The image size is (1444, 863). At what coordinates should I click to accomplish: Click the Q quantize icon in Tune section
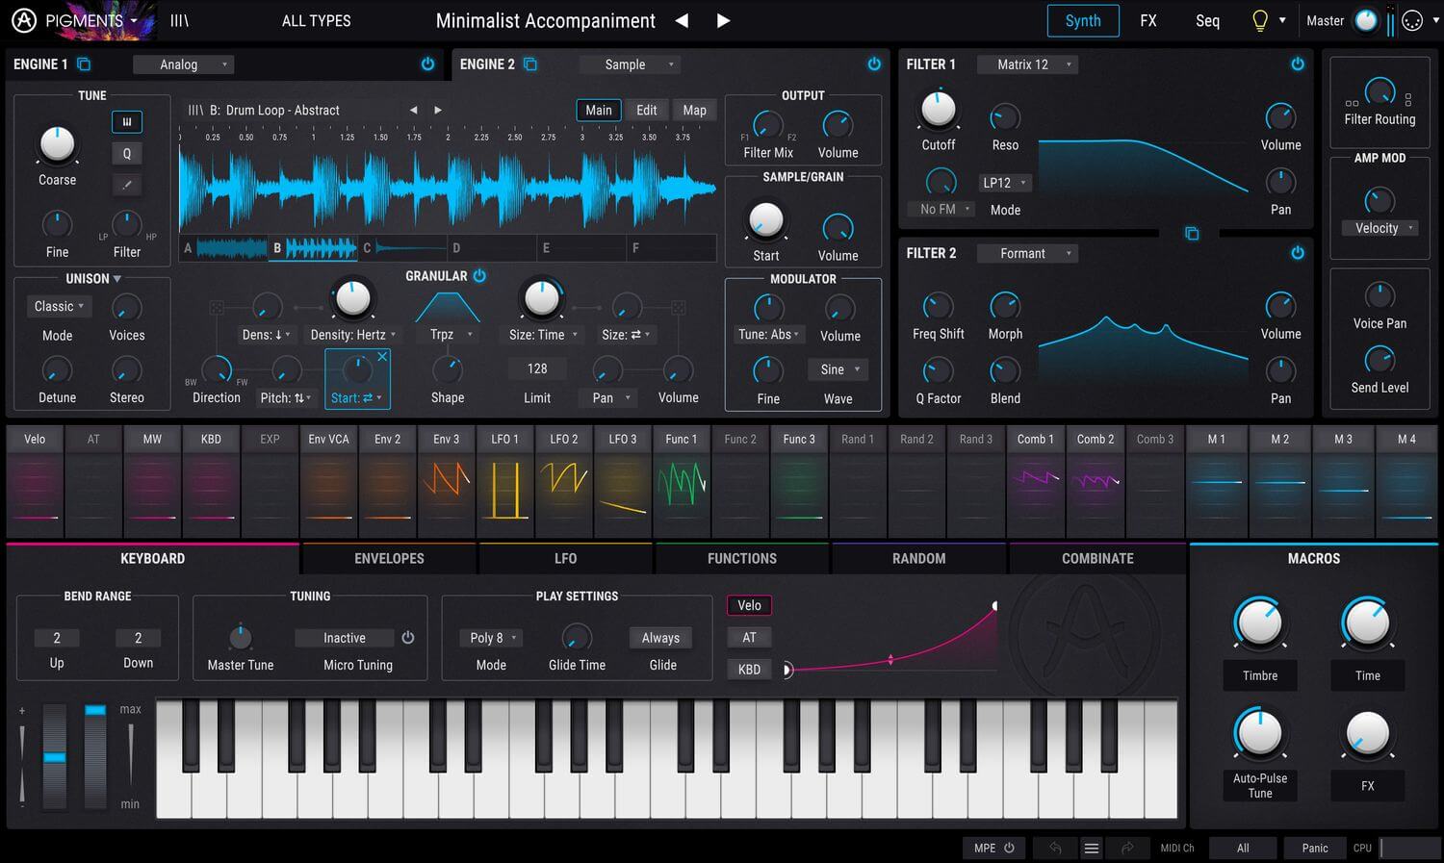125,153
